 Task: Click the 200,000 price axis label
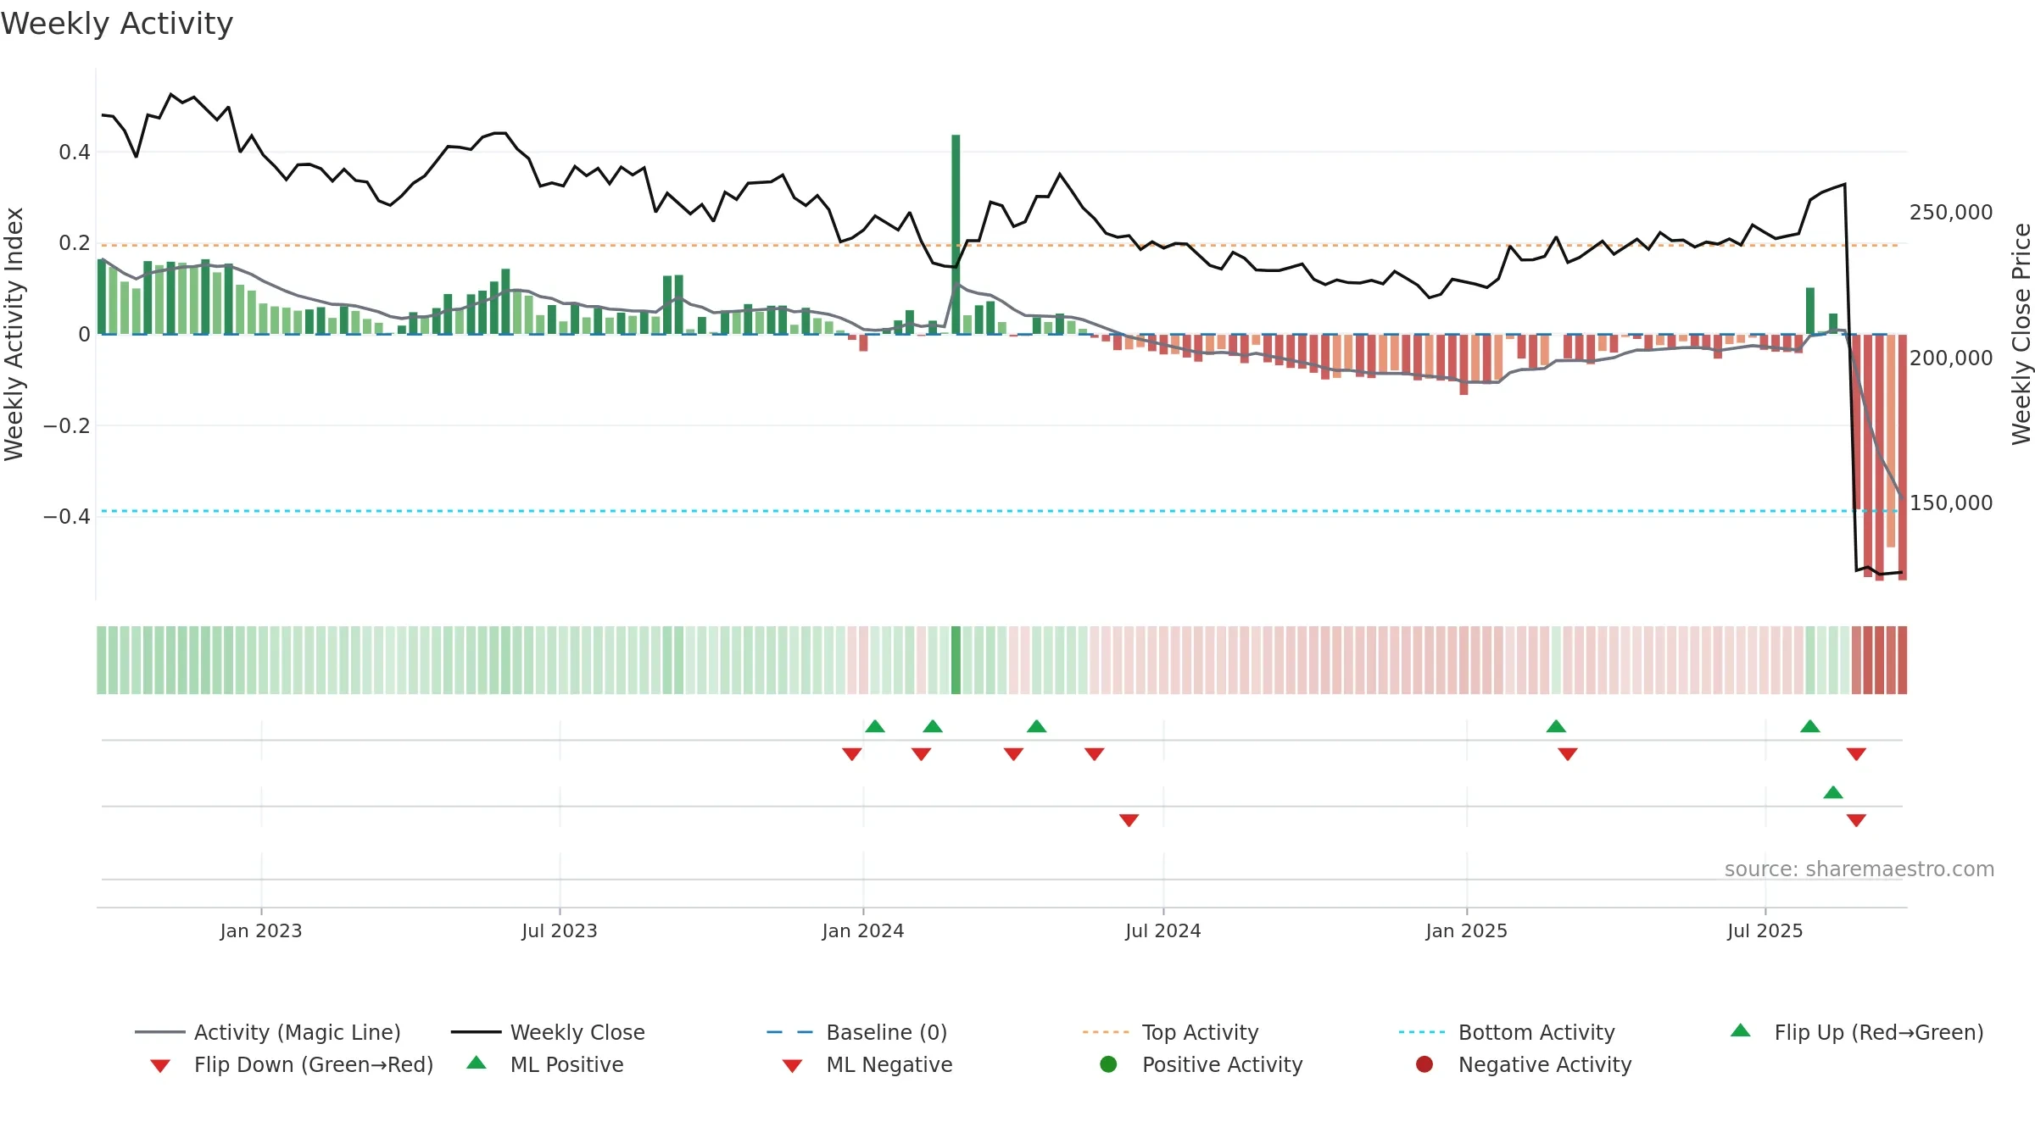click(x=1951, y=358)
